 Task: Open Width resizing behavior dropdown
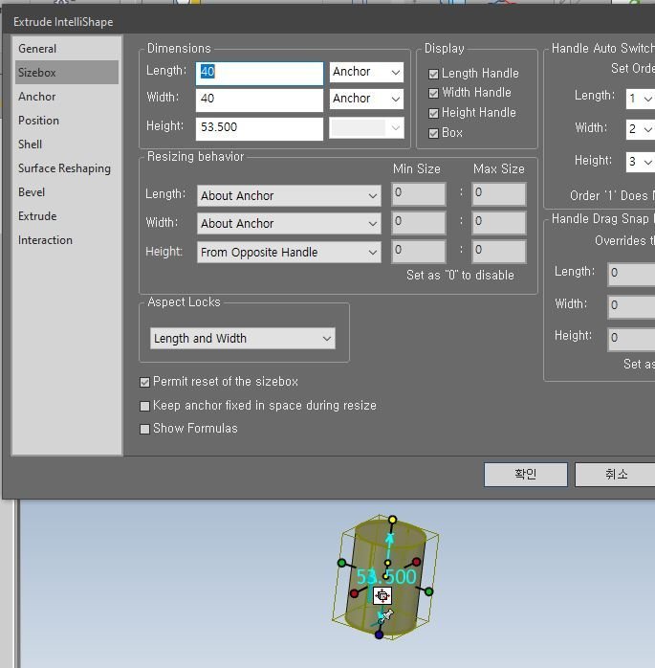click(289, 223)
